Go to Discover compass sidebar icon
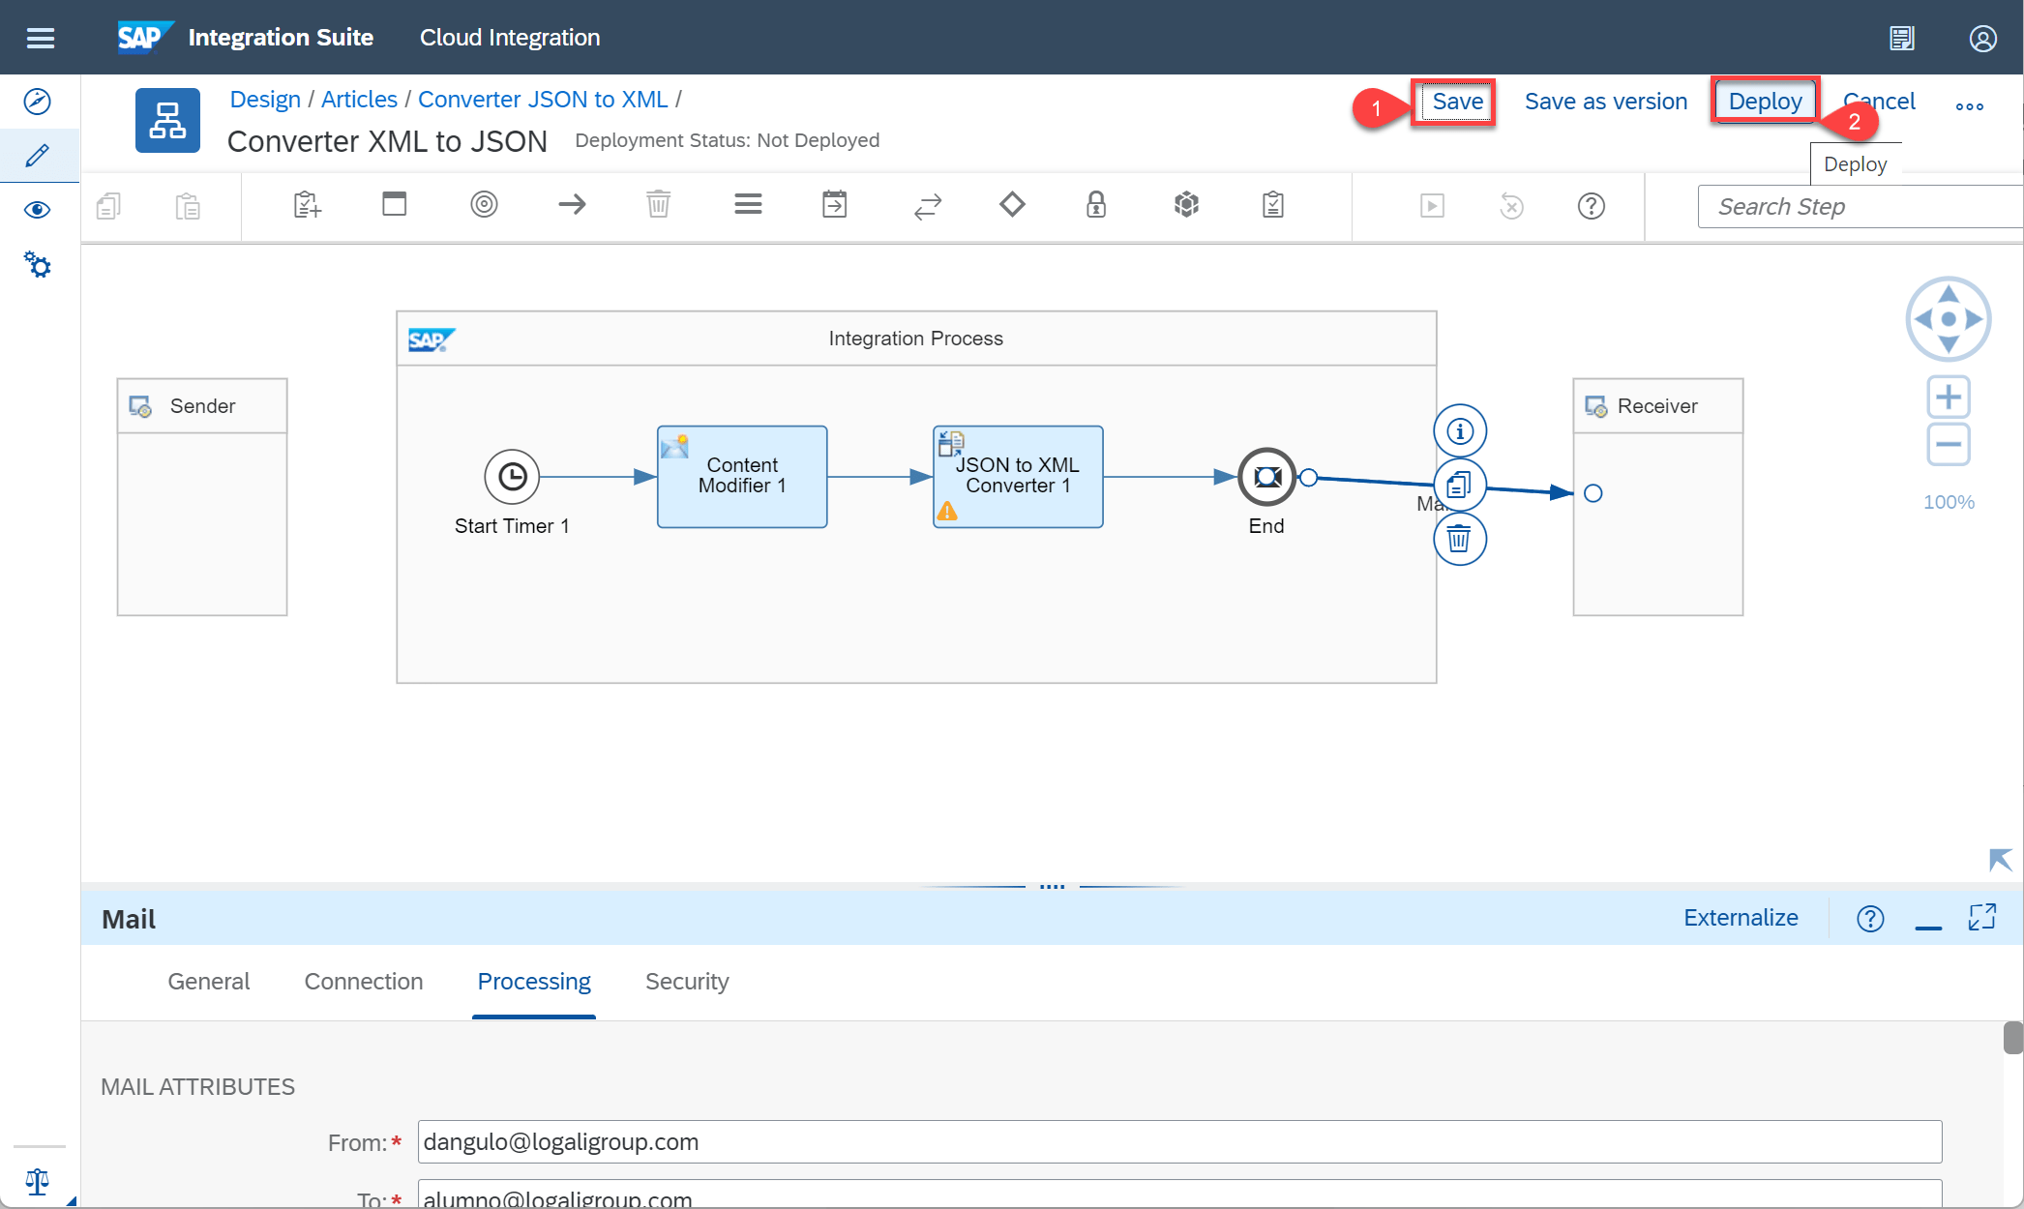This screenshot has height=1209, width=2024. [x=38, y=102]
